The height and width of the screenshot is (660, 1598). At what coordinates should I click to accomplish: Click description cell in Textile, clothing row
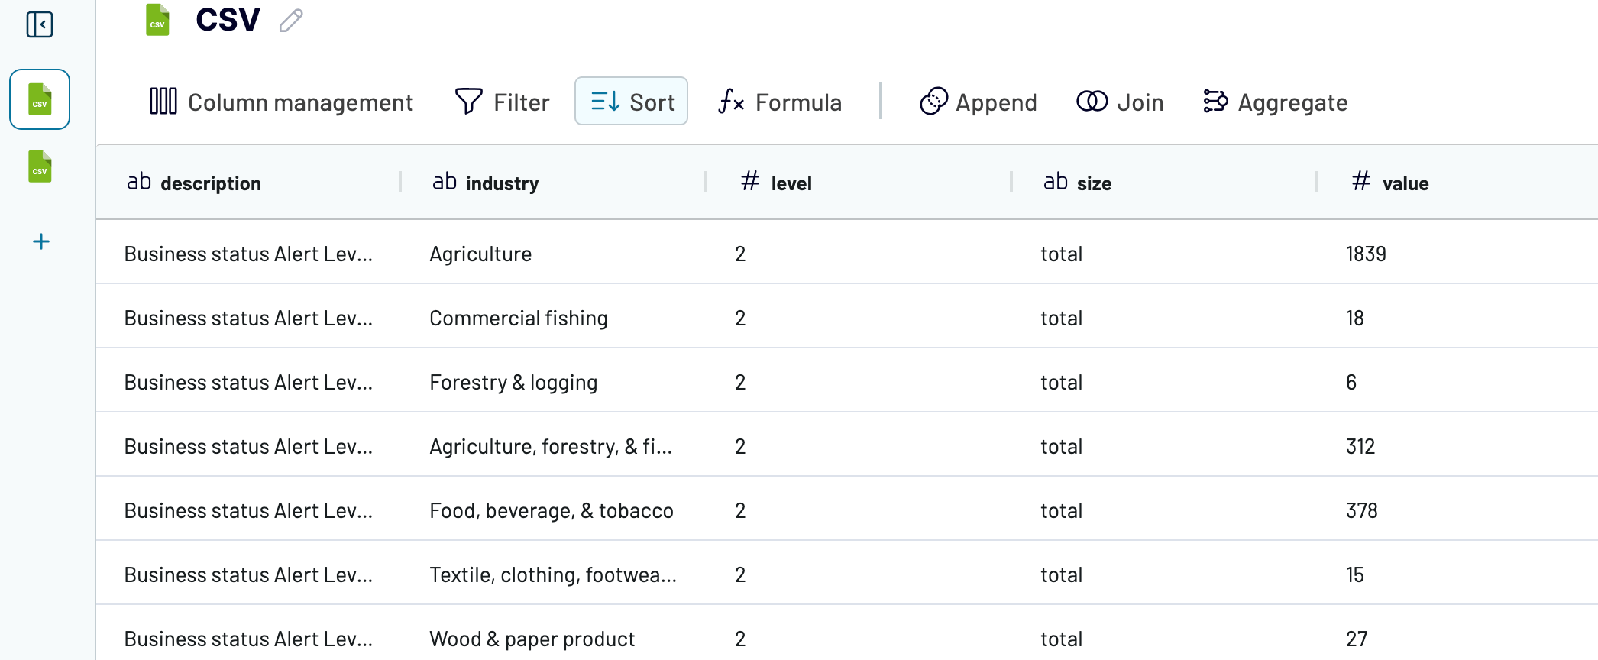coord(248,574)
